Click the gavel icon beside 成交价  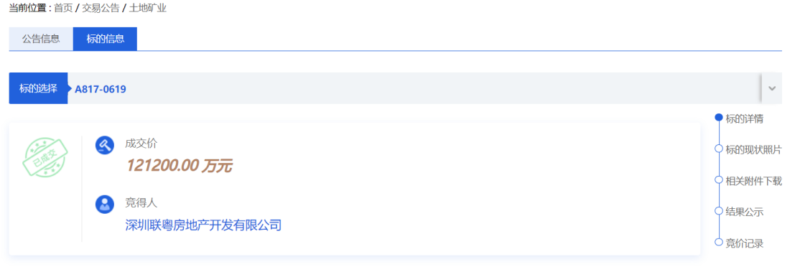pos(104,144)
